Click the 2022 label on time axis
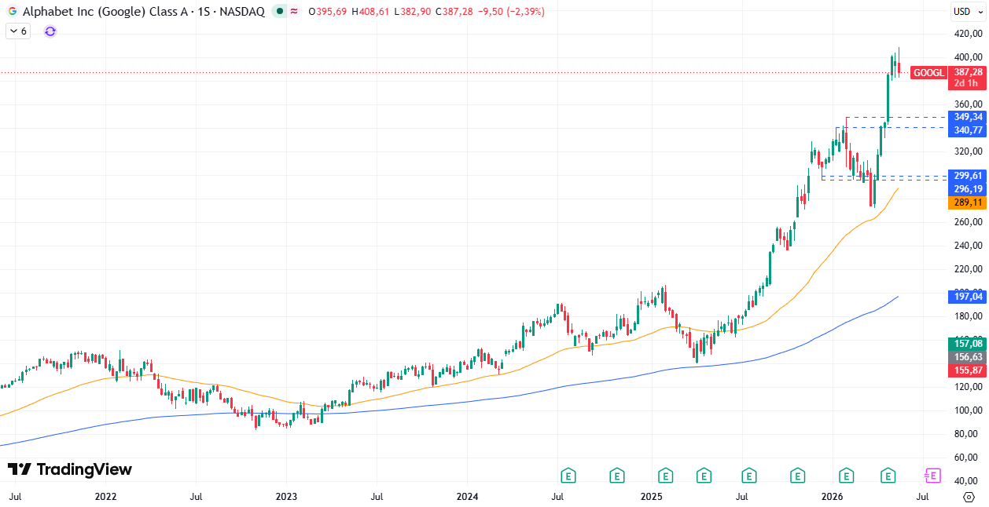 coord(105,497)
